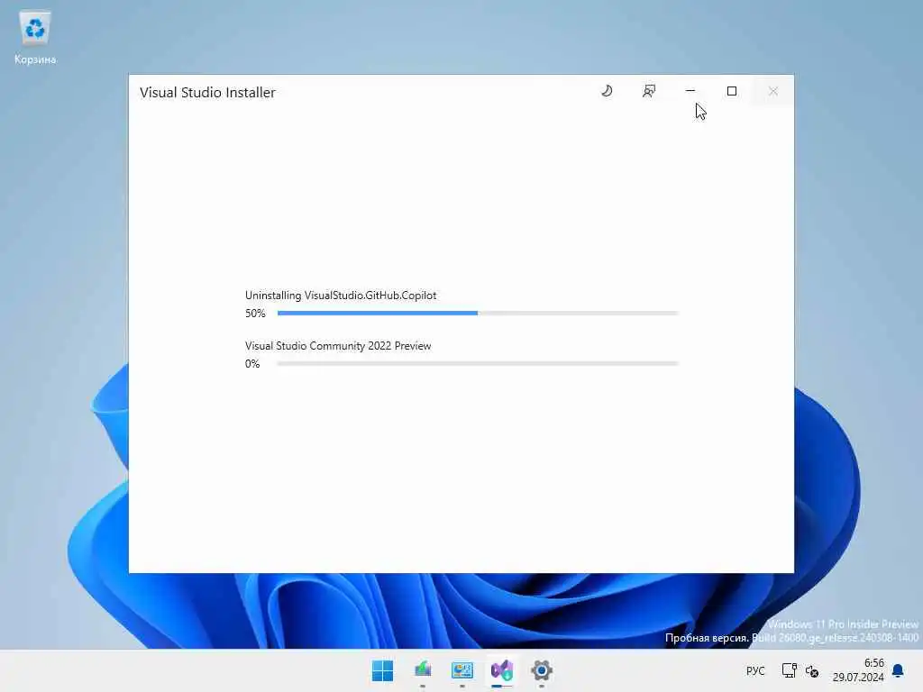The image size is (923, 692).
Task: Click the Visual Studio Community 2022 Preview progress bar
Action: point(478,364)
